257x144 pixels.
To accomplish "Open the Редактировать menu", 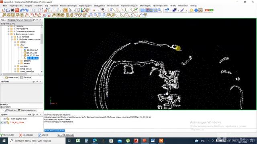I will coord(16,6).
